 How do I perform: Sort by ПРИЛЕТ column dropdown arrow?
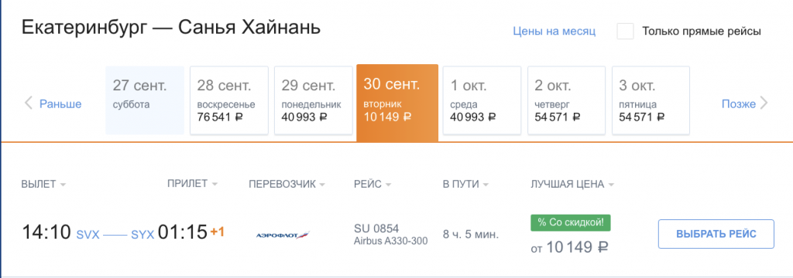[215, 184]
